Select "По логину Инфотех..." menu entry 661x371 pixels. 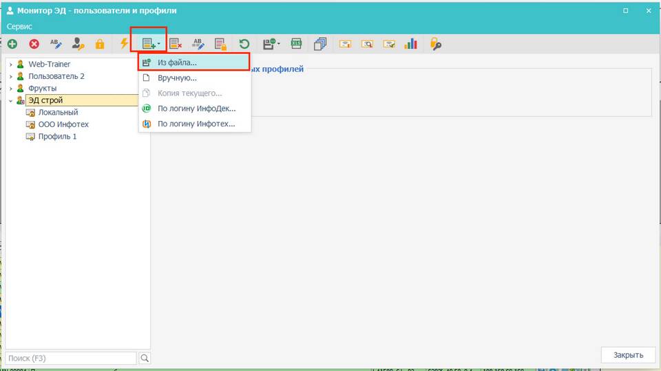point(196,124)
